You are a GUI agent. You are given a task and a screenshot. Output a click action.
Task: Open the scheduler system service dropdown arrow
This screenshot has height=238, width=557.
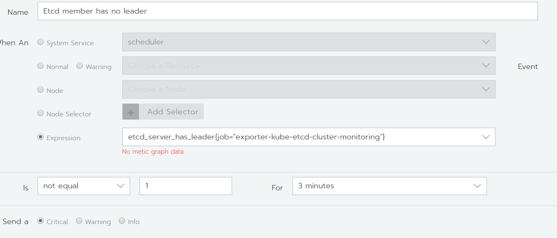486,42
